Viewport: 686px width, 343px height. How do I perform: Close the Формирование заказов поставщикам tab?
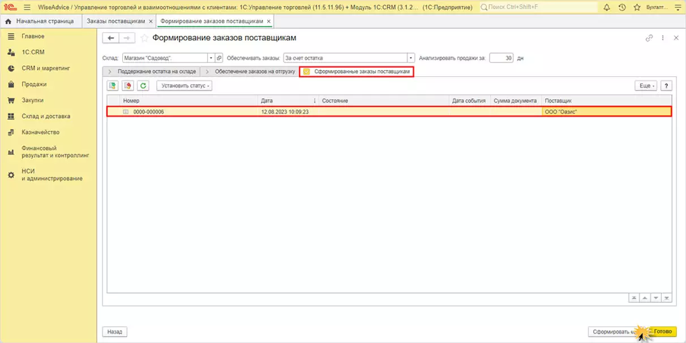tap(269, 21)
